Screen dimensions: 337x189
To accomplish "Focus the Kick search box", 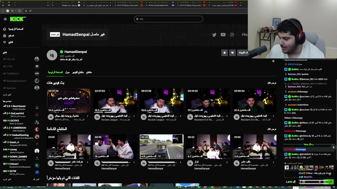I will click(x=168, y=19).
